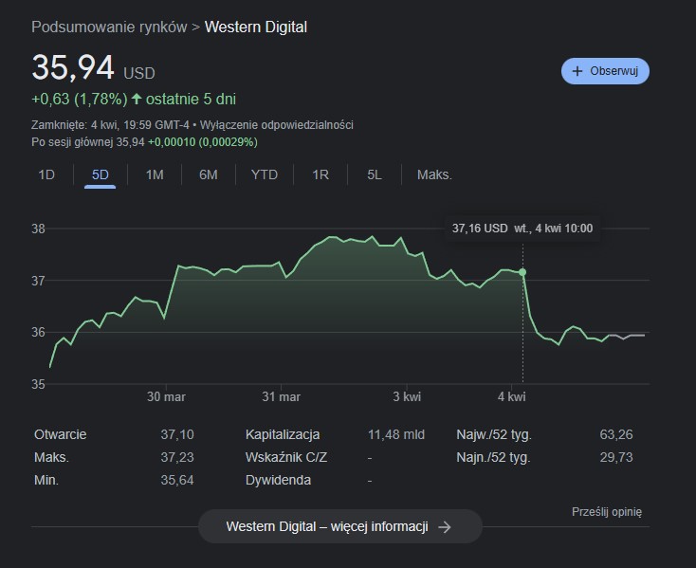Viewport: 696px width, 568px height.
Task: Switch to the 6M chart range
Action: 209,174
